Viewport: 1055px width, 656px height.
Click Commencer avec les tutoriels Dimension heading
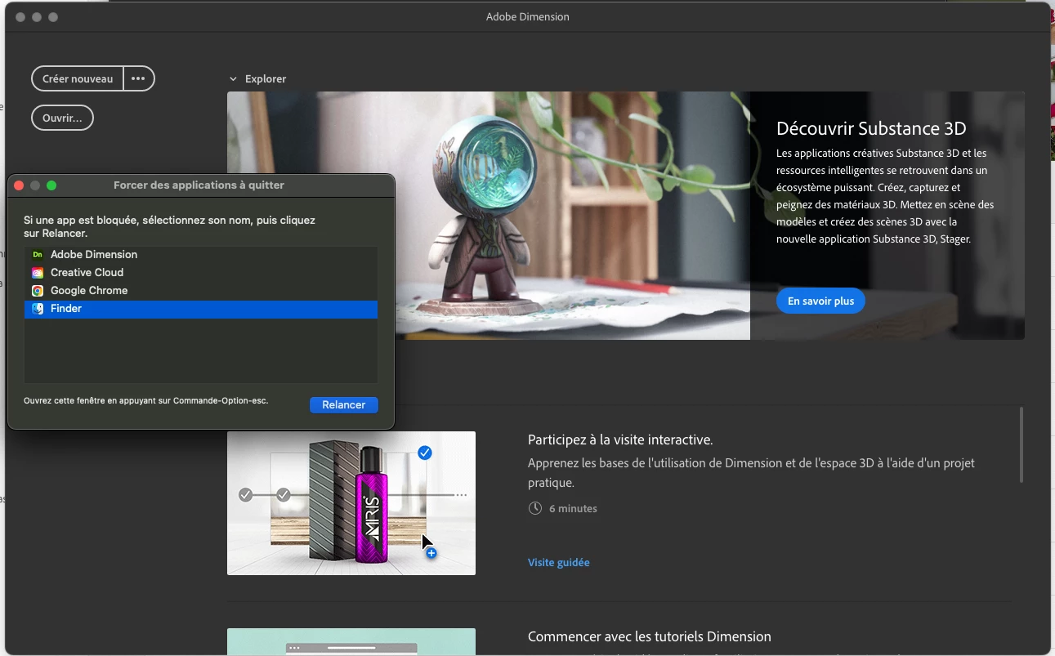pos(650,636)
